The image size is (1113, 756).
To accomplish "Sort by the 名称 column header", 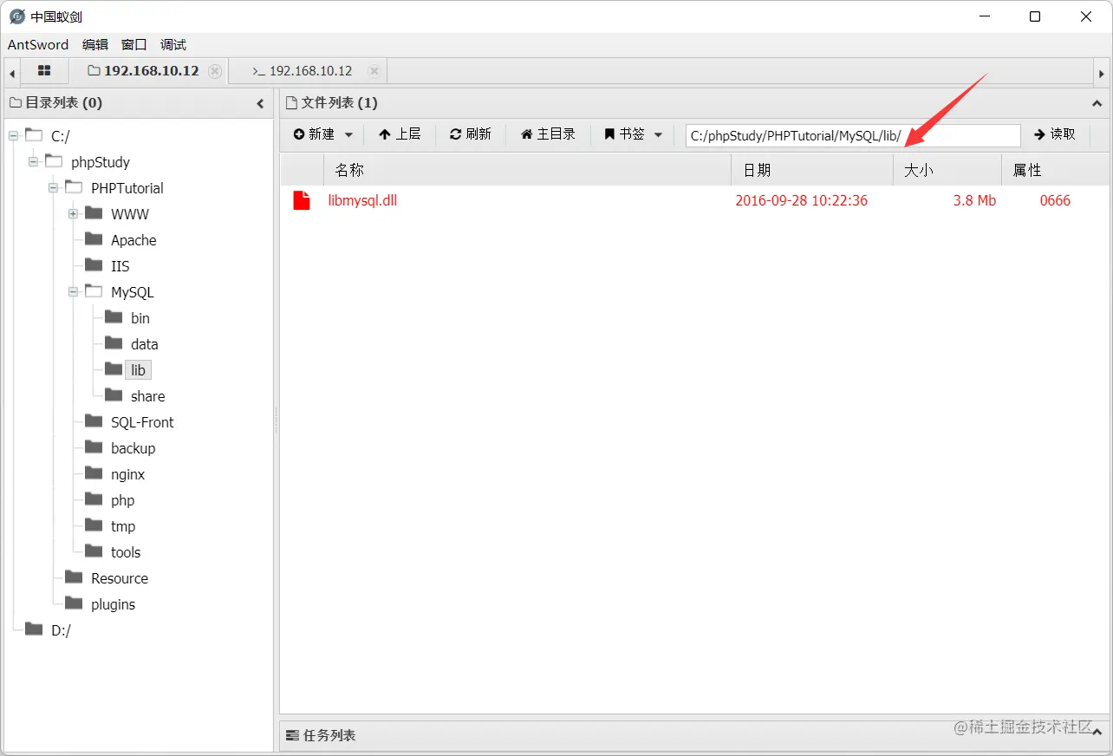I will pyautogui.click(x=527, y=171).
